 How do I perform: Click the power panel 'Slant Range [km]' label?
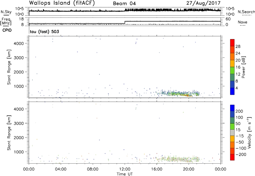[x=9, y=67]
